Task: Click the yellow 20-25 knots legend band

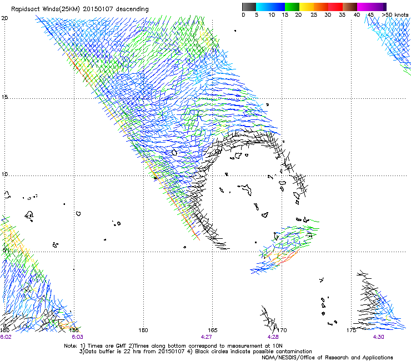Action: [307, 7]
